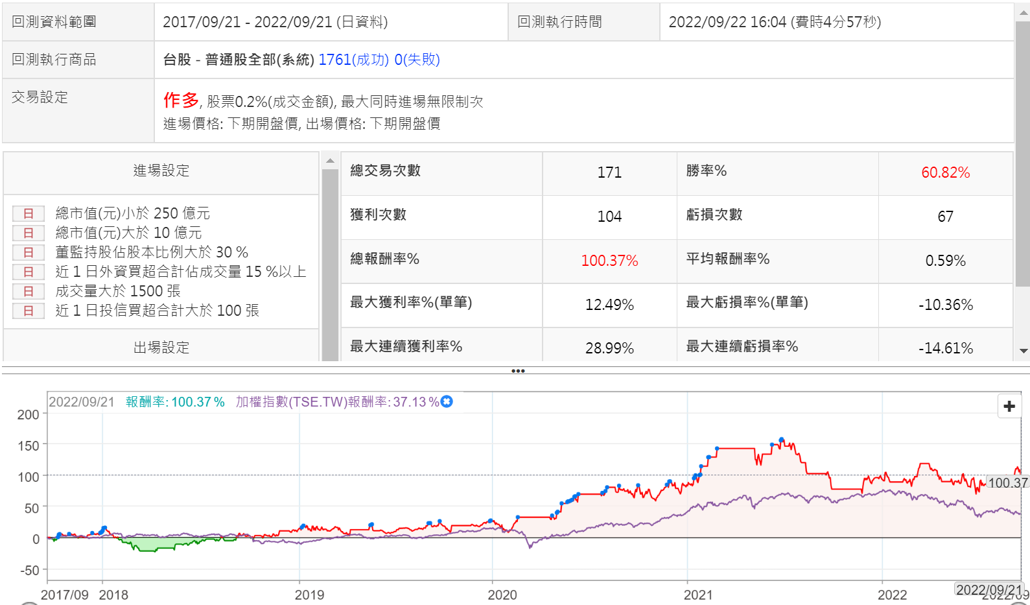Screen dimensions: 1030x605
Task: Click the 加權指數(TSE.TW)報酬率 legend label
Action: click(337, 402)
